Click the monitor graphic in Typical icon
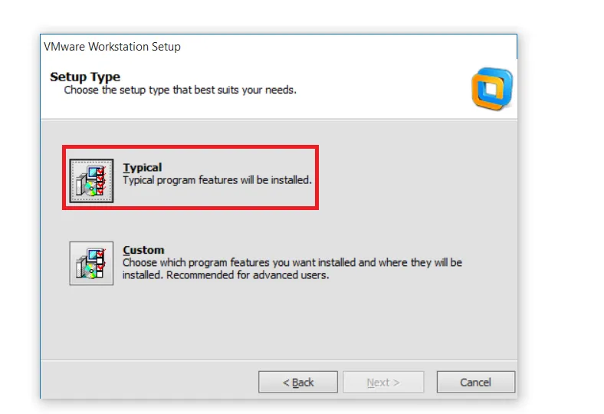 pyautogui.click(x=93, y=173)
